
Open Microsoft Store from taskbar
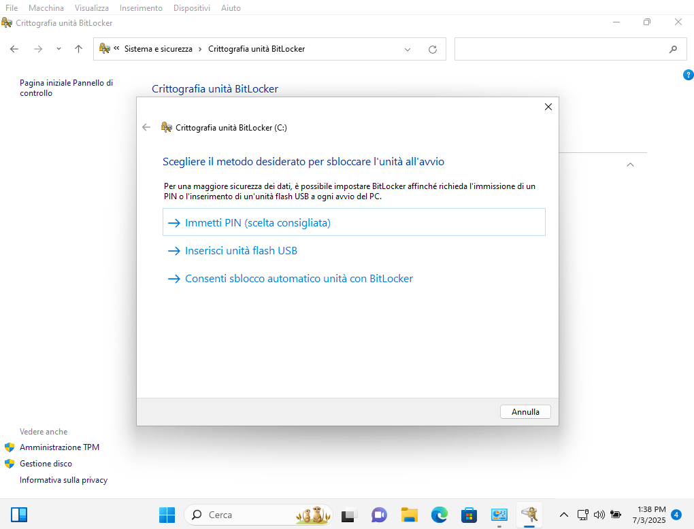click(x=469, y=515)
